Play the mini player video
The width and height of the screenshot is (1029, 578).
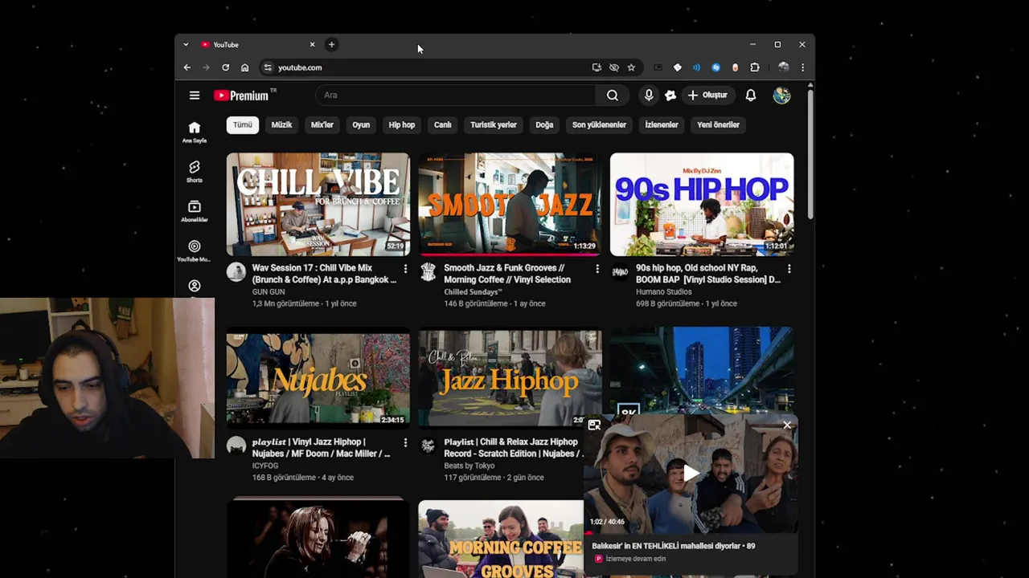tap(691, 474)
